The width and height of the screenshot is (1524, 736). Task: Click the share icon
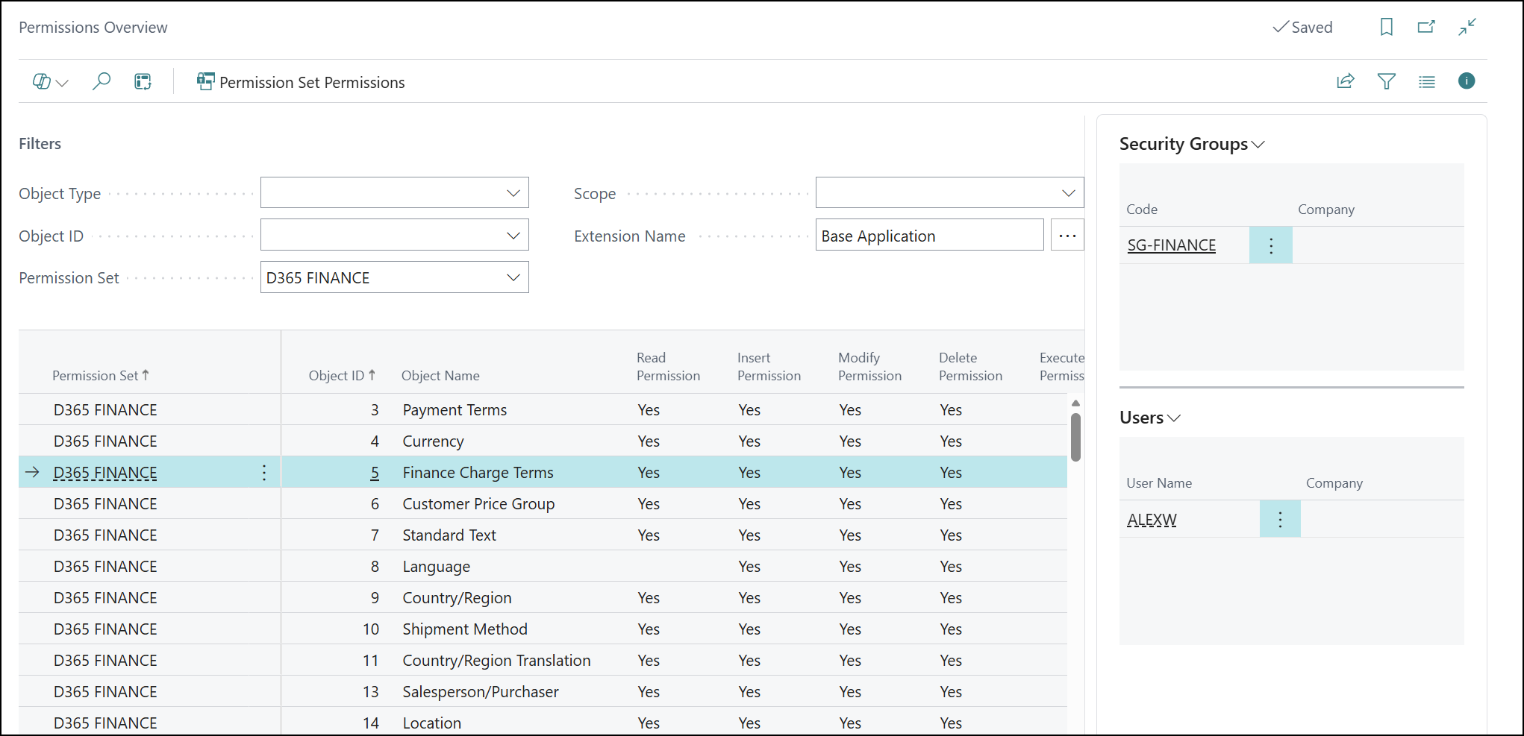click(1346, 81)
